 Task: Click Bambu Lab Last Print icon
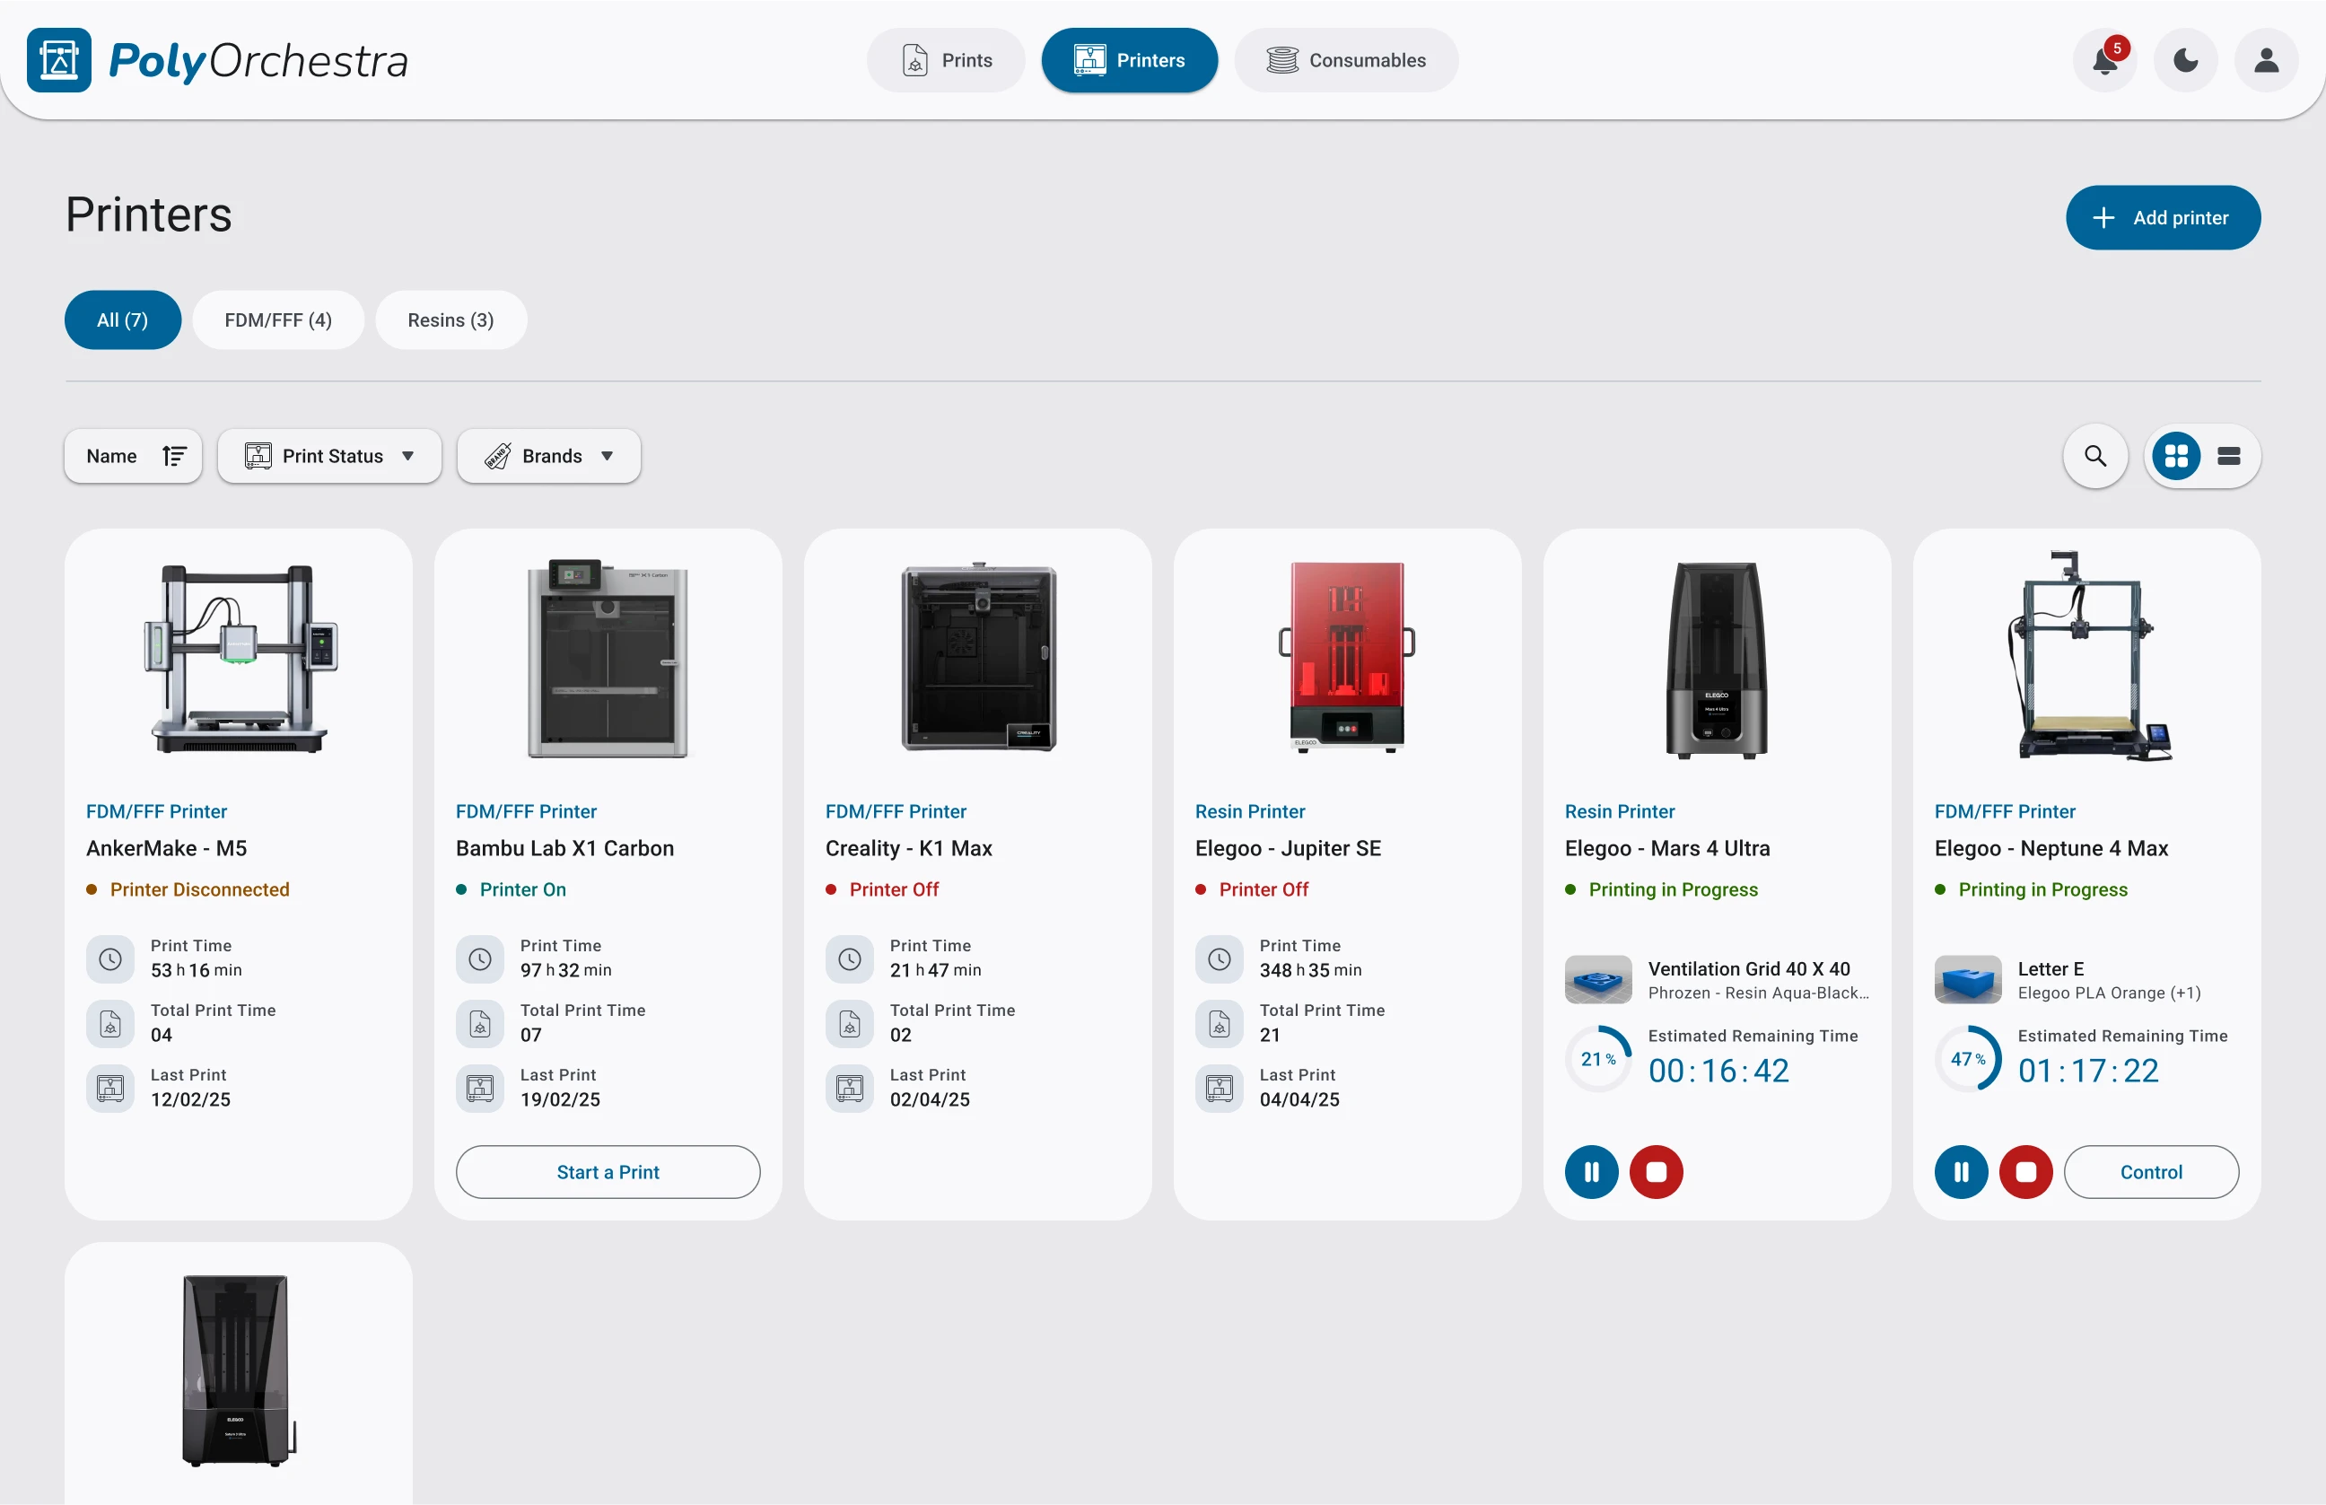[480, 1089]
